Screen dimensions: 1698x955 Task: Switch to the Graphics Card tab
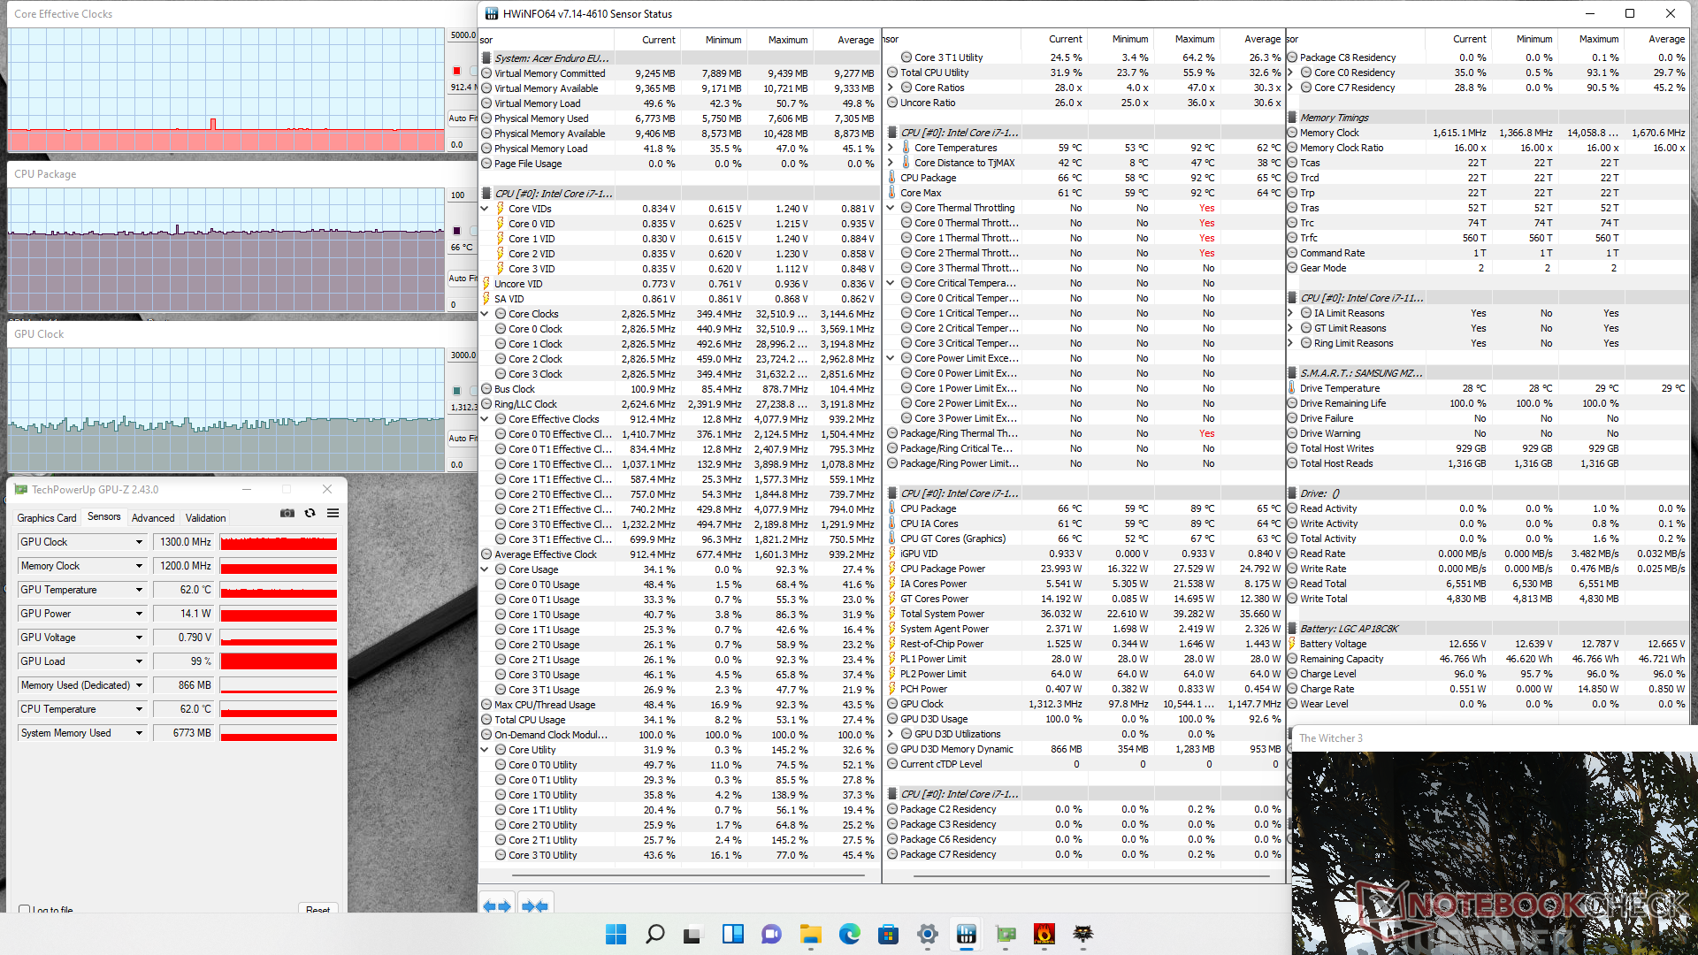click(x=47, y=518)
